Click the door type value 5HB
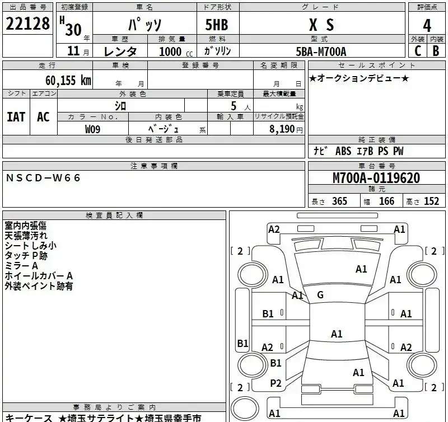The image size is (448, 422). (x=217, y=25)
